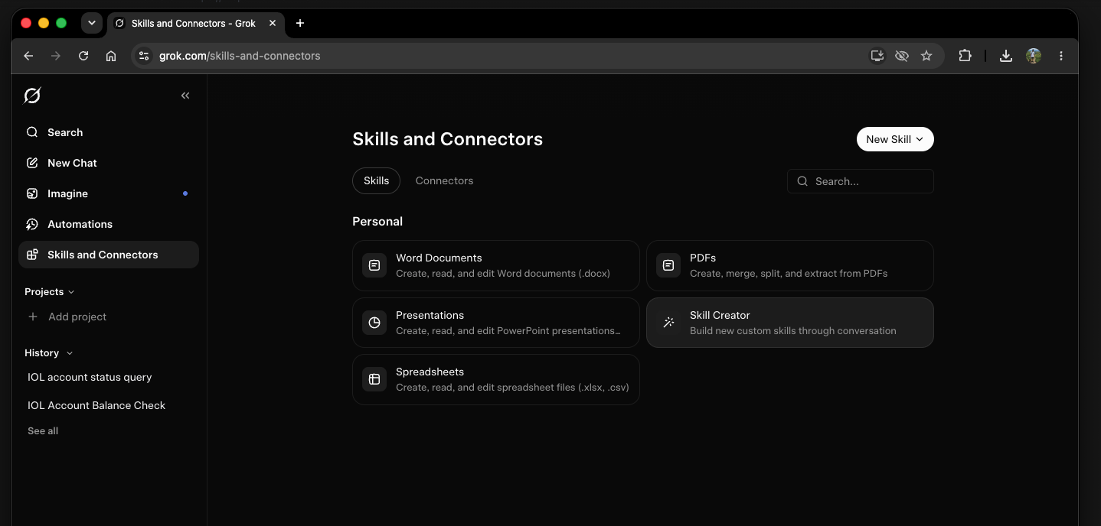Viewport: 1101px width, 526px height.
Task: Open Imagine from the sidebar
Action: [x=109, y=193]
